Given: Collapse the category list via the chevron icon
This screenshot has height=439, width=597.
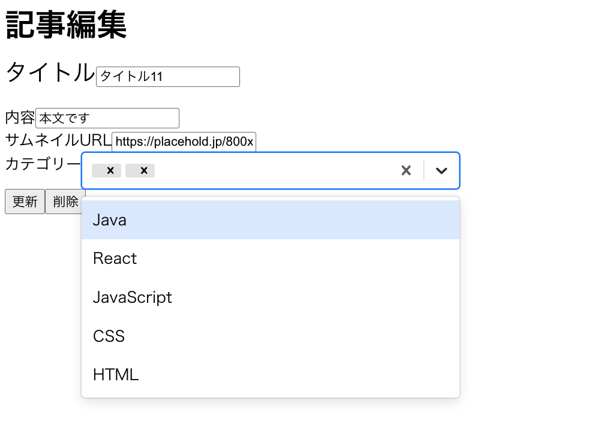Looking at the screenshot, I should coord(442,171).
